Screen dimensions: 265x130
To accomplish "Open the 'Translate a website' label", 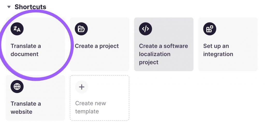I will (x=26, y=108).
